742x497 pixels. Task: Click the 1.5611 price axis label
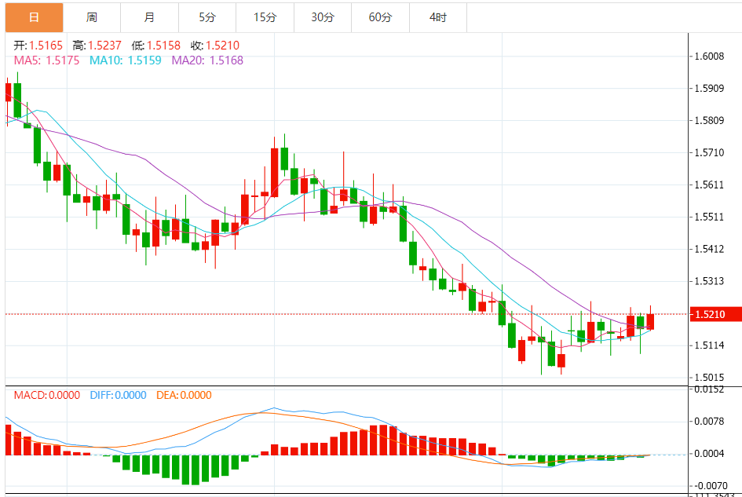pos(709,185)
